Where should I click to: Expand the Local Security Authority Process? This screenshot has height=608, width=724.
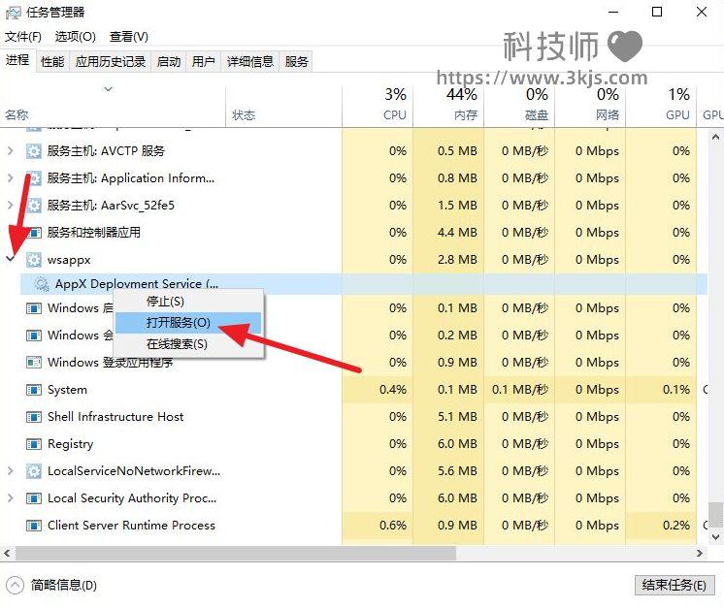click(x=10, y=498)
